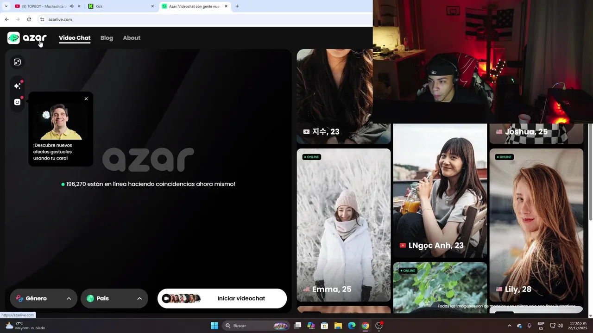
Task: Open Emma, 25 profile card
Action: [x=344, y=225]
